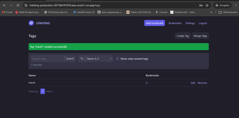Open Chrome's three-dot menu
Screen dimensions: 239x118
pos(236,5)
